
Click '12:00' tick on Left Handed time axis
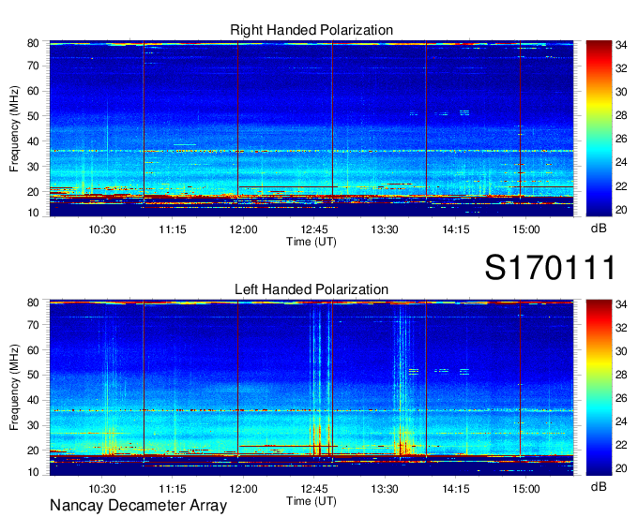243,489
